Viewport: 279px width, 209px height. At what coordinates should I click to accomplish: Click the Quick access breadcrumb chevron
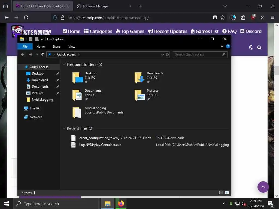[x=79, y=54]
